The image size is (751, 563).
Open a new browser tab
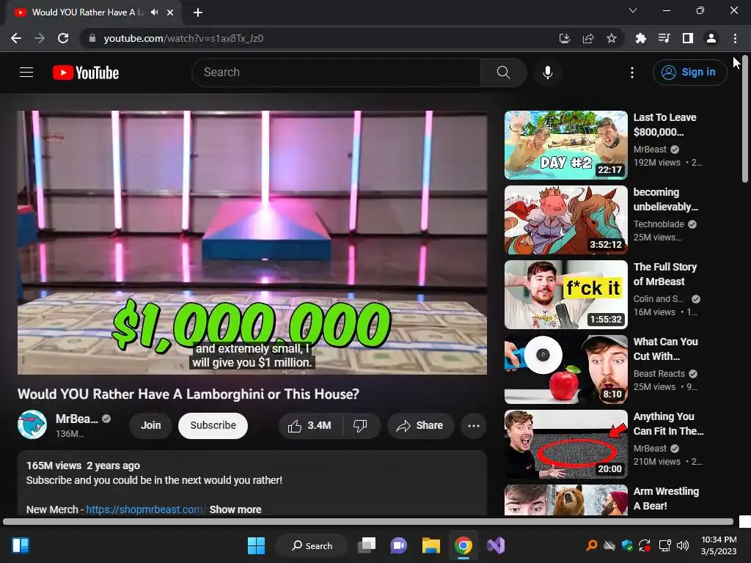[x=198, y=12]
